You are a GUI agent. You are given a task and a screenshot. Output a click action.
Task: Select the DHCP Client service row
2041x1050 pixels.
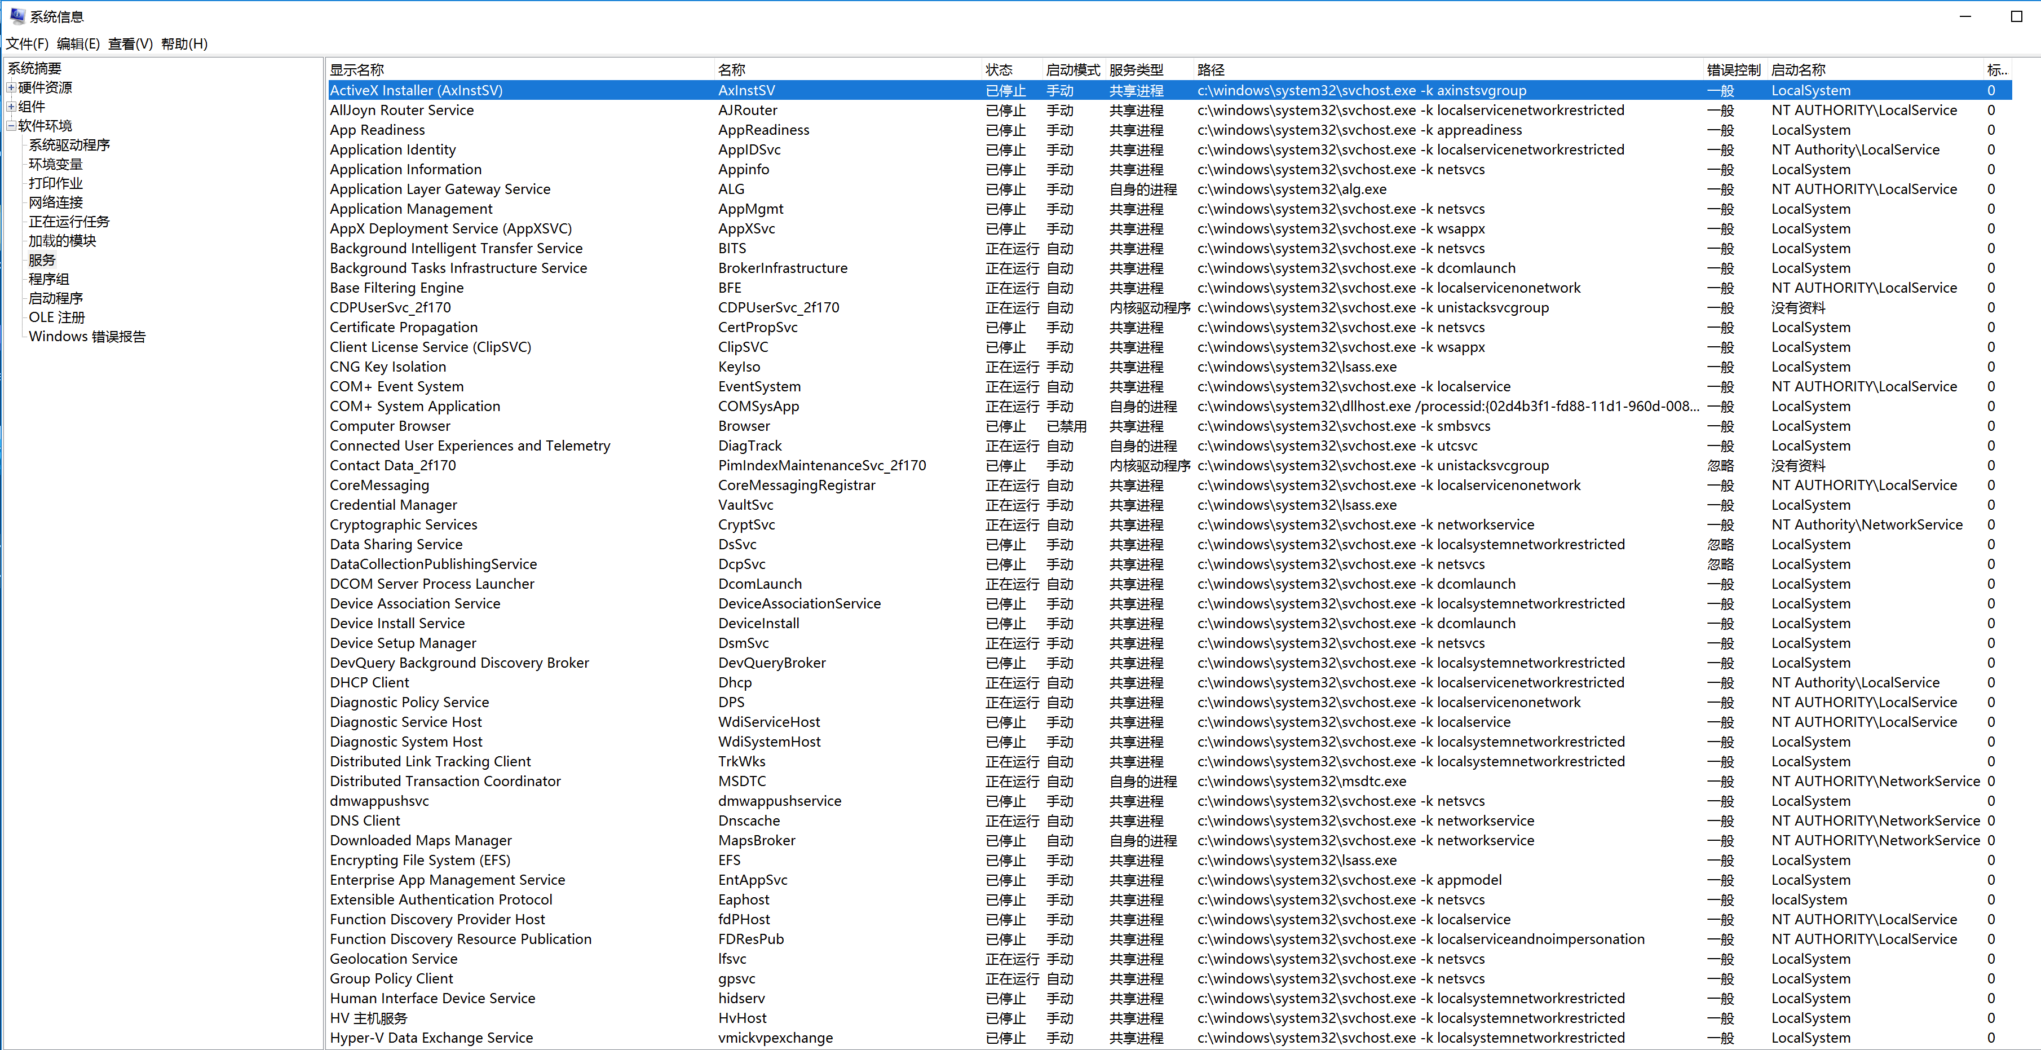pyautogui.click(x=369, y=682)
